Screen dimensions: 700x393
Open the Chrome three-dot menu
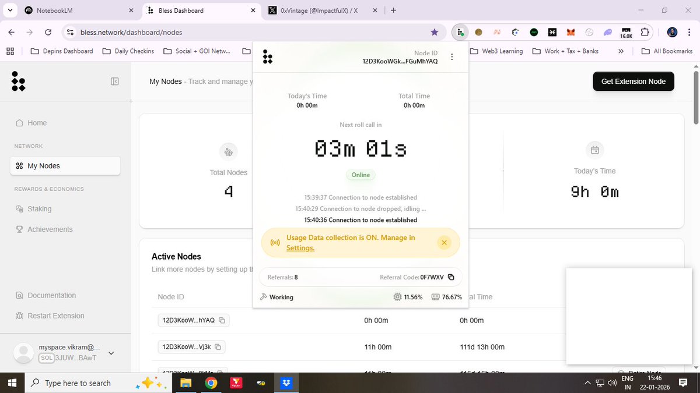click(x=689, y=33)
